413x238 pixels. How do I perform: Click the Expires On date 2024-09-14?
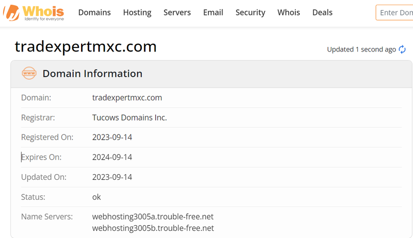112,157
